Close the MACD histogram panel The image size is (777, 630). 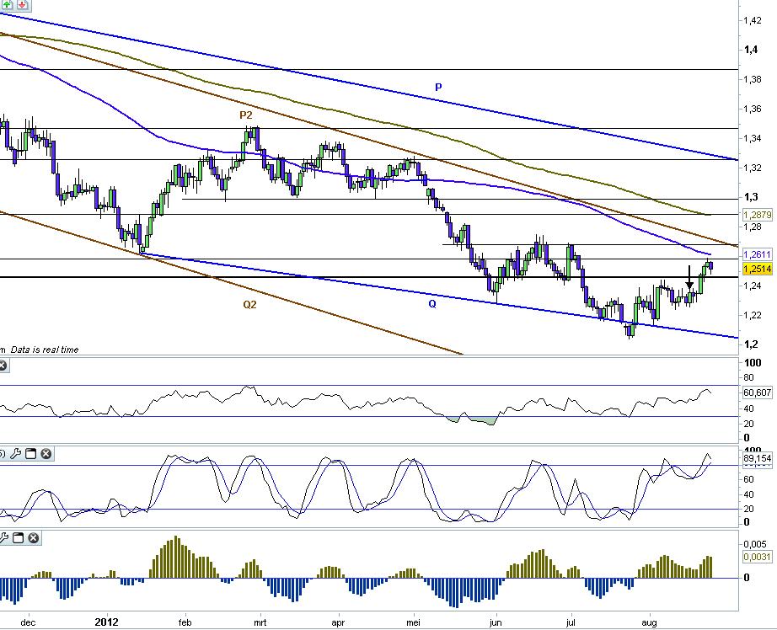pyautogui.click(x=33, y=538)
